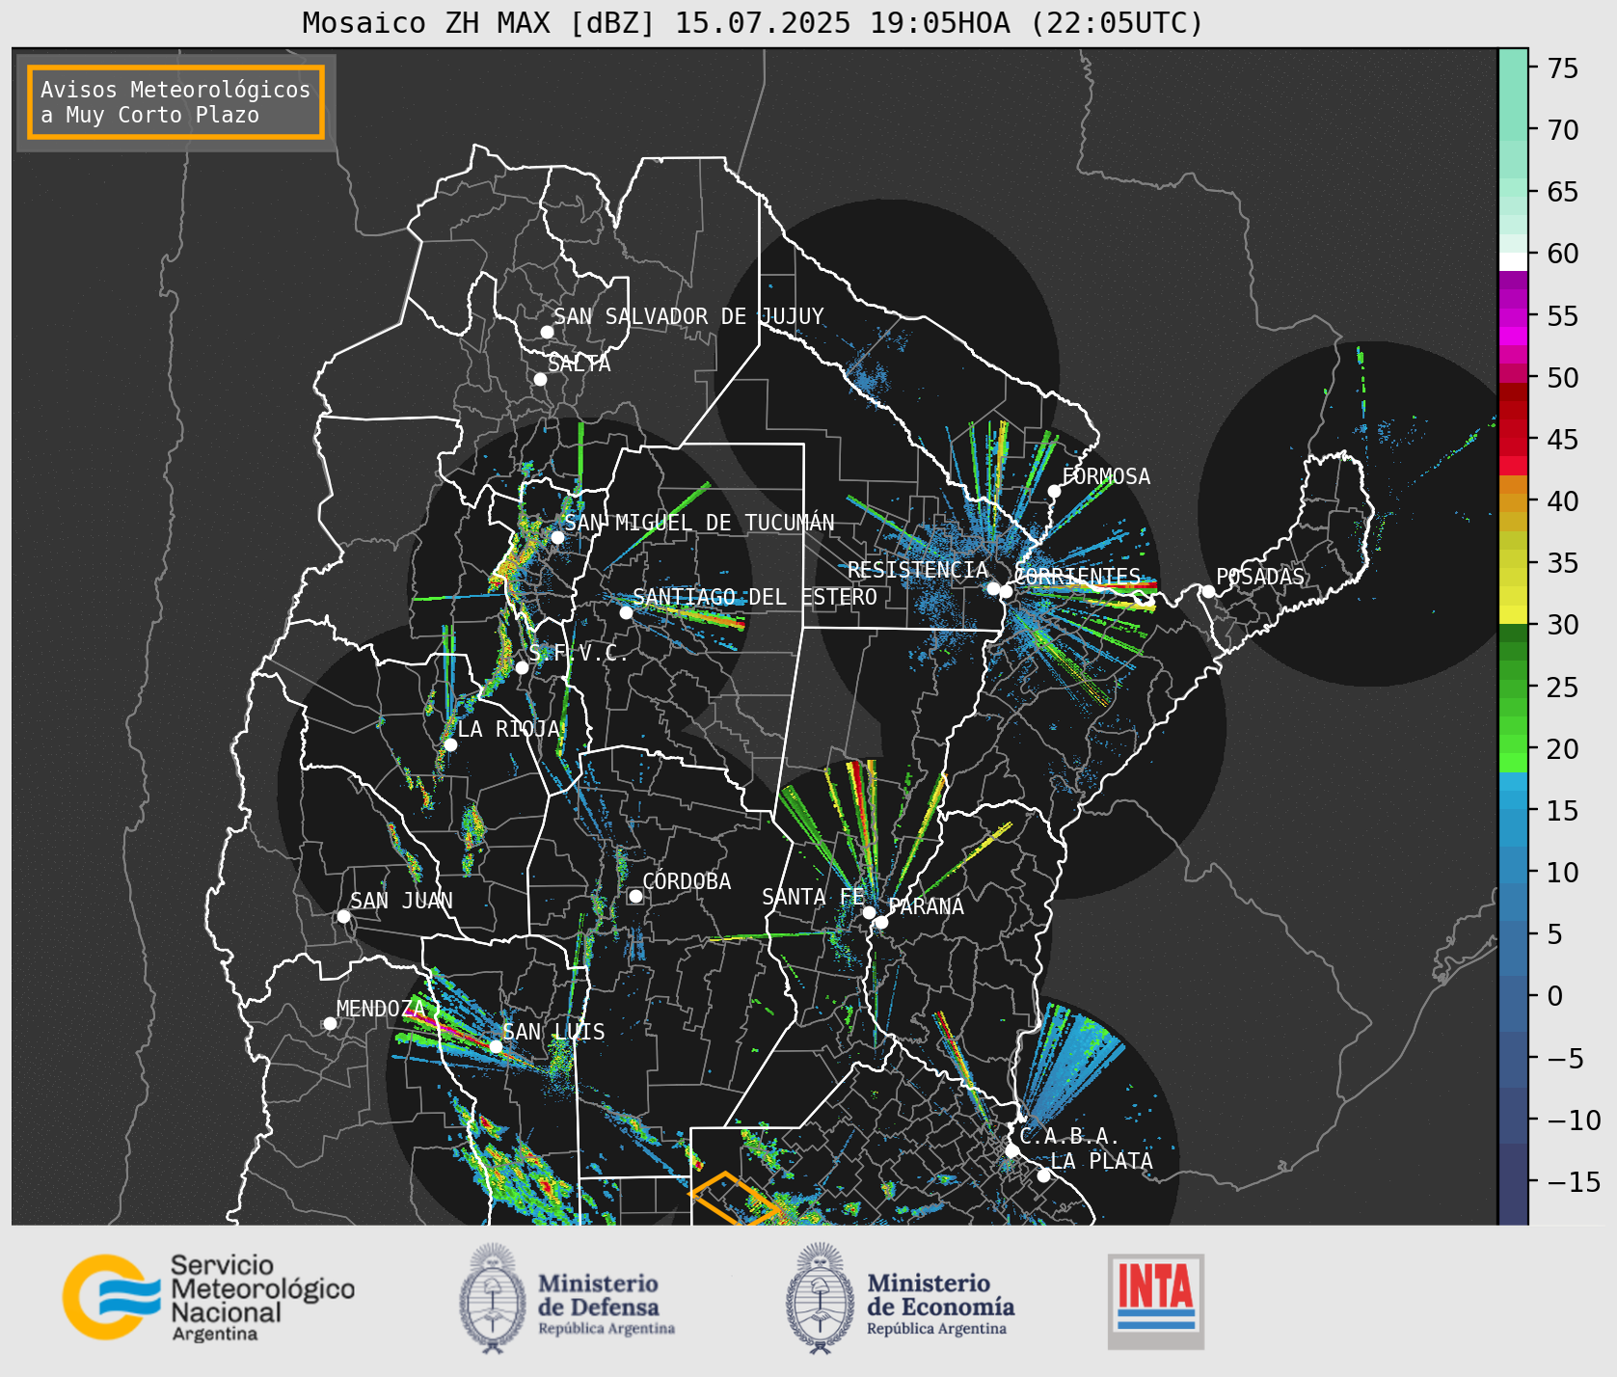
Task: Click the MENDOZA label text
Action: click(x=381, y=1009)
